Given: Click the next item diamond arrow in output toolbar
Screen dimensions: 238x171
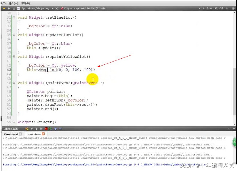Looking at the screenshot, I should coord(37,129).
